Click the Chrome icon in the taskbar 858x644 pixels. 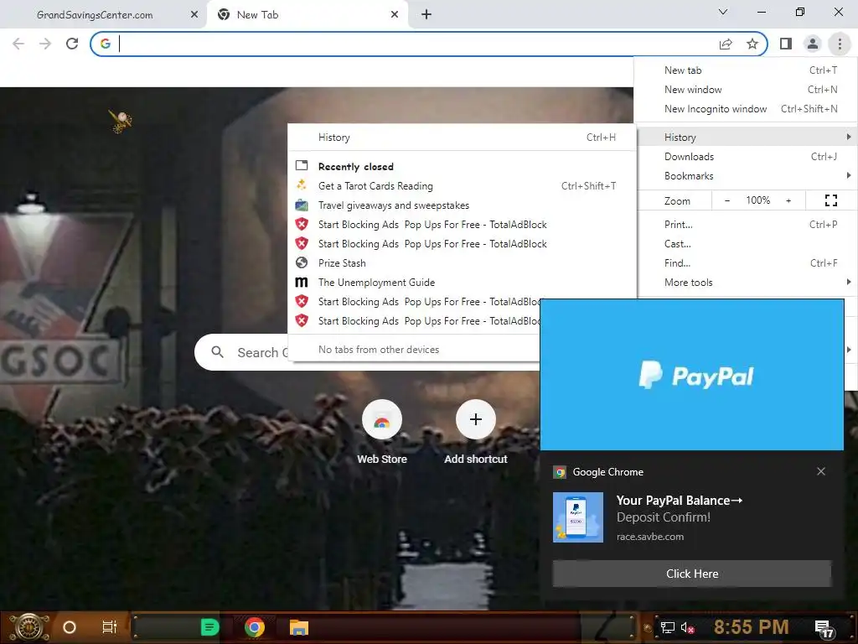click(255, 627)
